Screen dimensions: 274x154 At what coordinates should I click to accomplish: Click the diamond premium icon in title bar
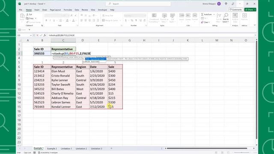(226, 4)
